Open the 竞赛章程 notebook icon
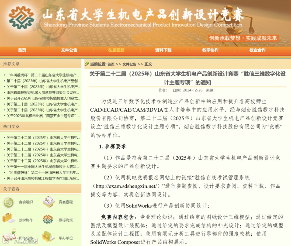The width and height of the screenshot is (291, 246). pos(48,202)
